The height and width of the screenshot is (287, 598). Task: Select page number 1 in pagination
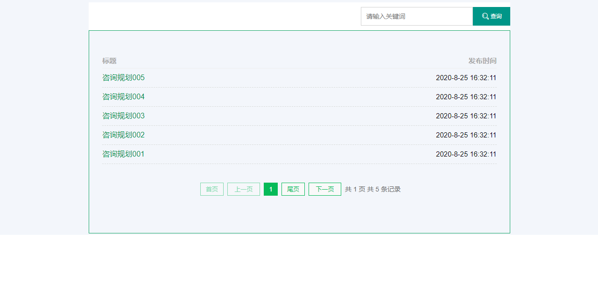[271, 189]
